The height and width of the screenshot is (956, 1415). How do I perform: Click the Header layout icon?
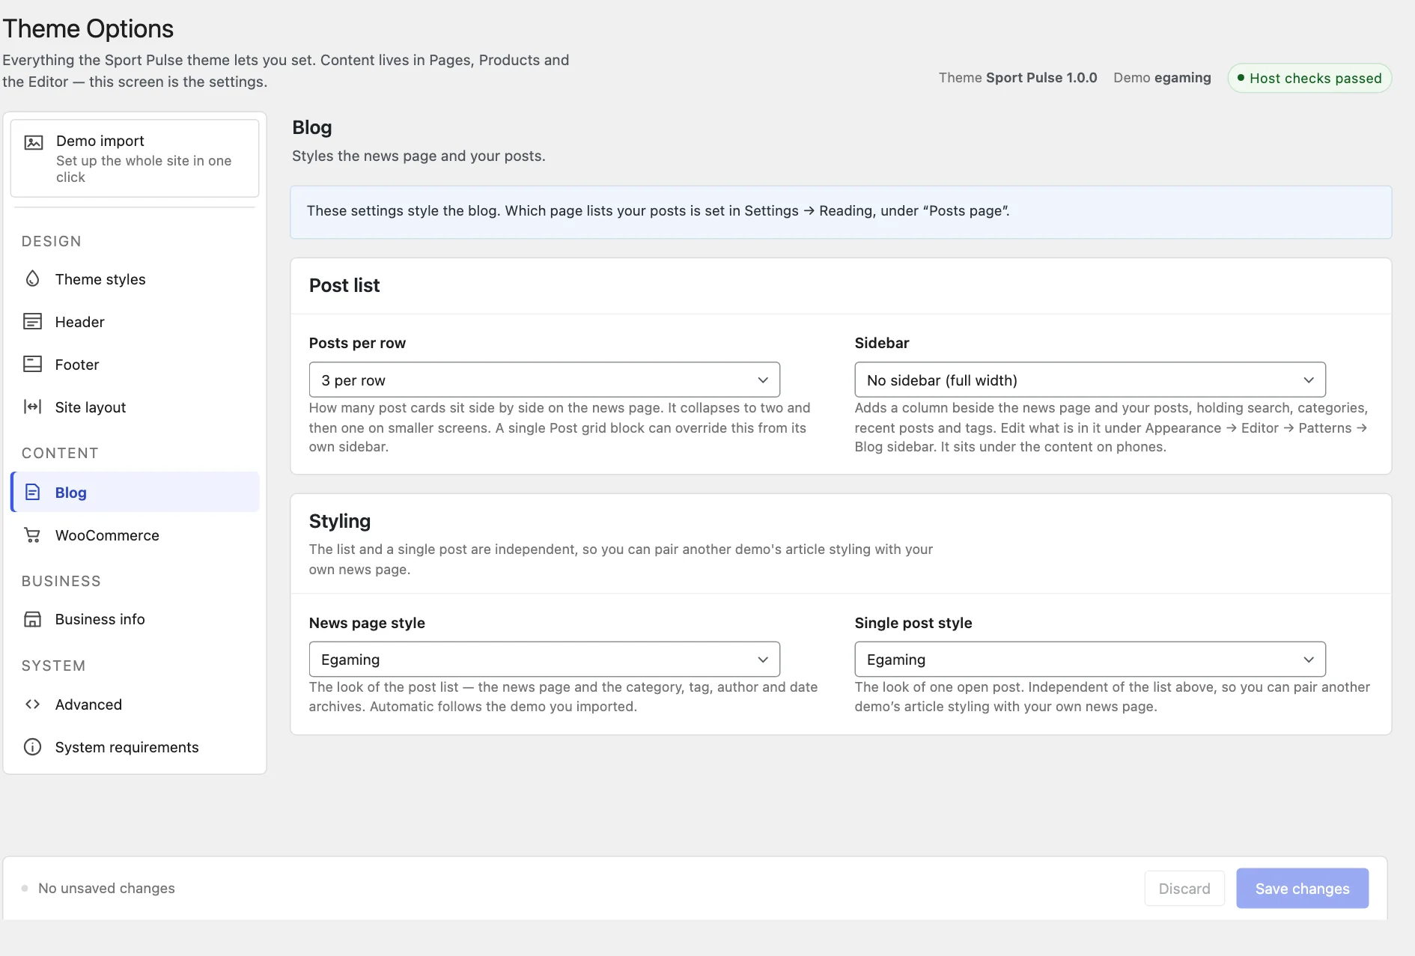[32, 321]
